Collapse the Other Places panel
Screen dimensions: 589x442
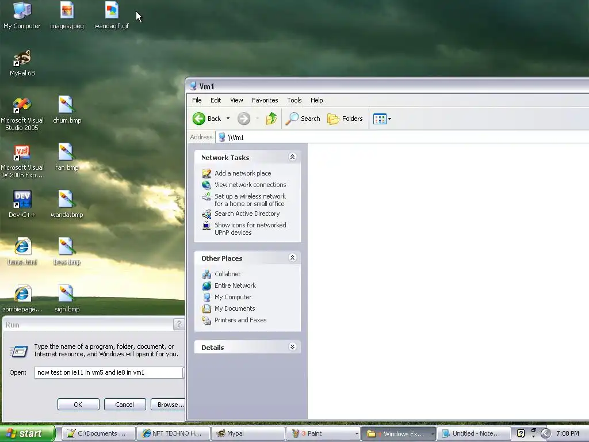(x=293, y=258)
